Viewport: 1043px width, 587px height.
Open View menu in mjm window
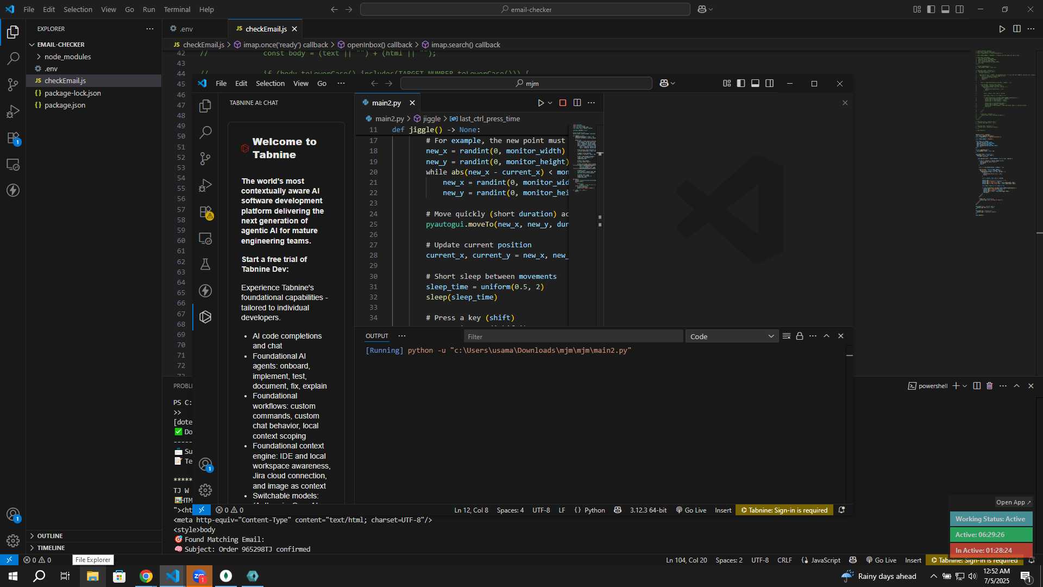click(x=300, y=83)
